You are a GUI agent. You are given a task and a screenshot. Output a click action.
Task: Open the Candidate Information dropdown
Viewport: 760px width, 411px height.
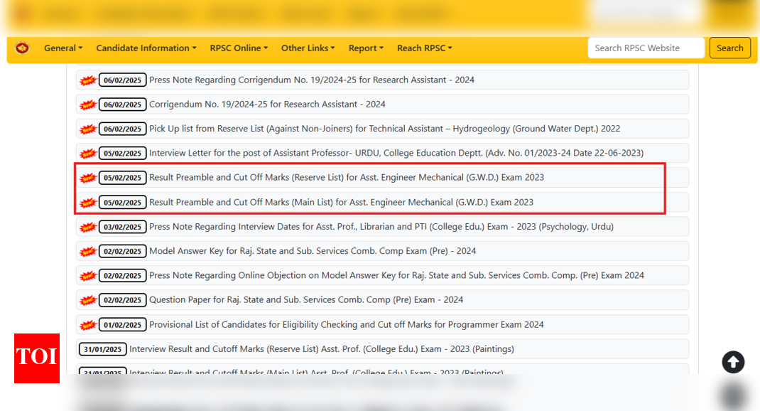point(146,48)
